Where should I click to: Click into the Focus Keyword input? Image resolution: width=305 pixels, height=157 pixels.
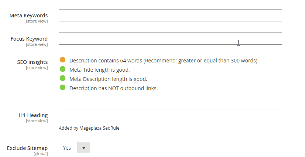point(170,39)
